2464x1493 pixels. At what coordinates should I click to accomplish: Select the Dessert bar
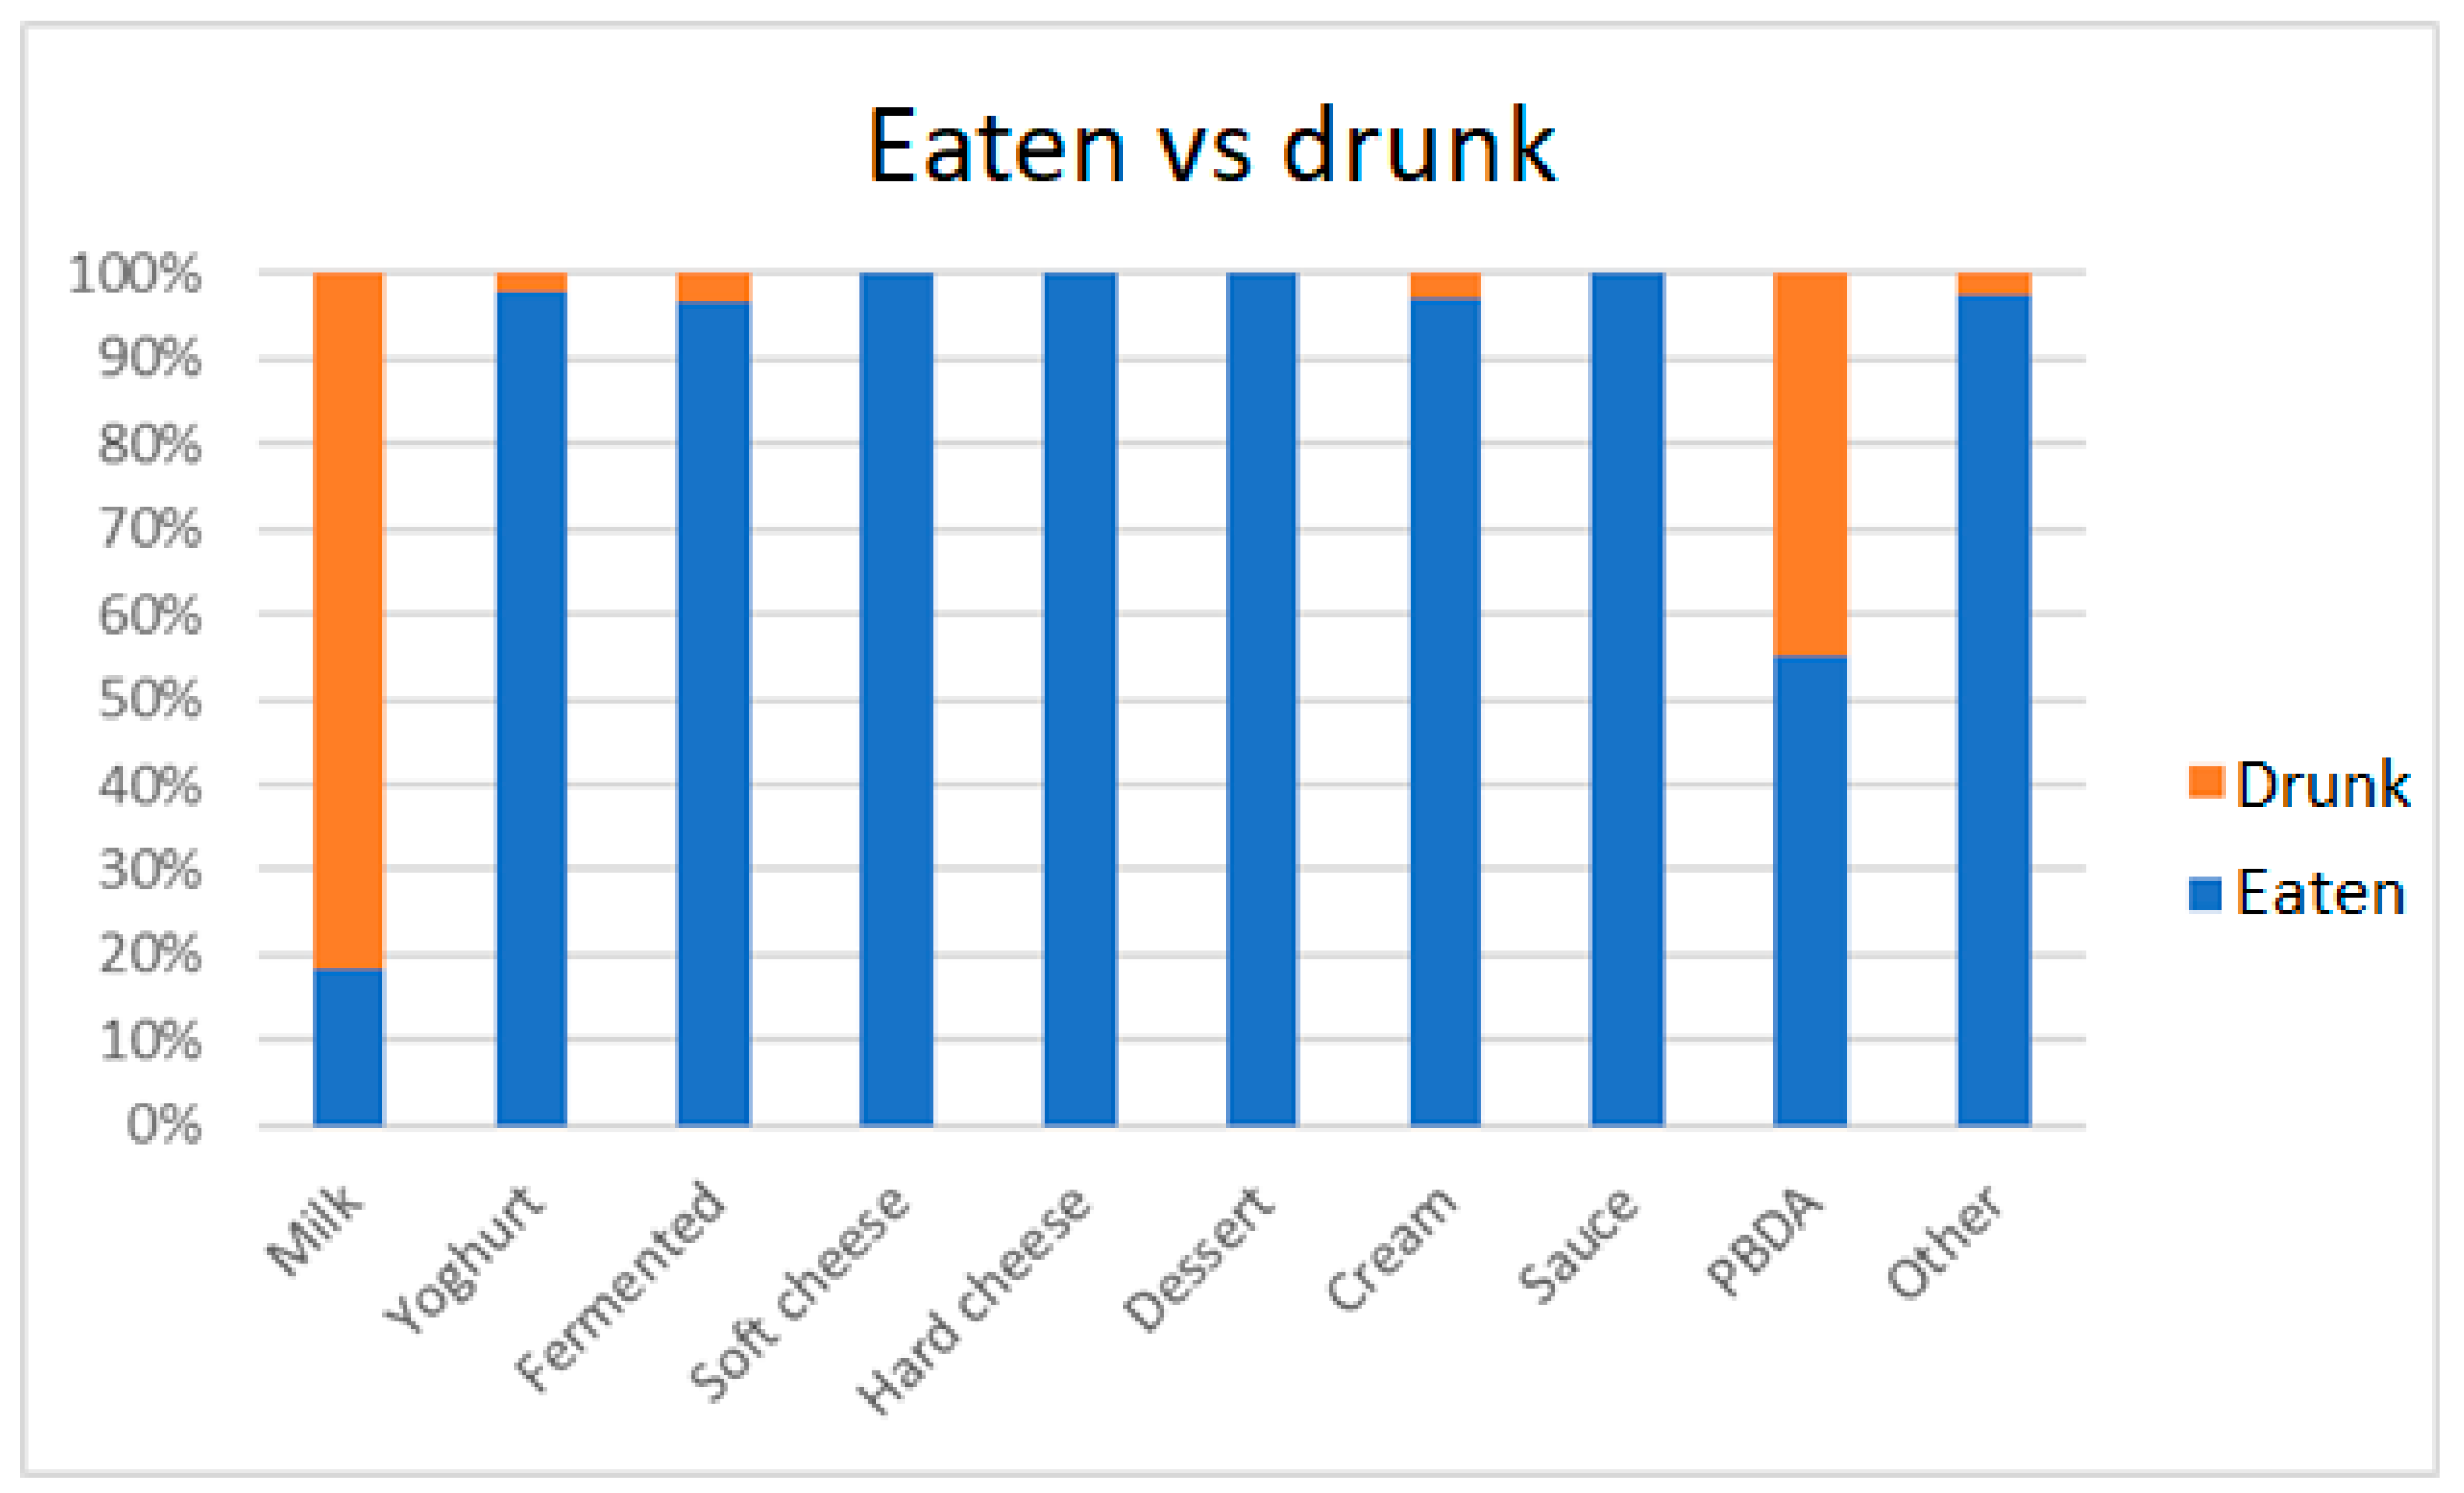point(1262,698)
